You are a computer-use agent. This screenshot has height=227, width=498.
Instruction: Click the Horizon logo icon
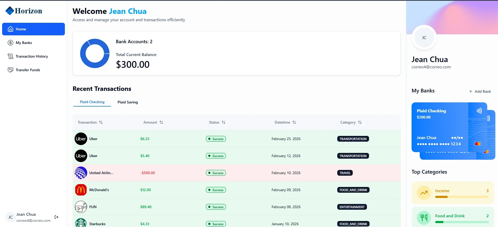click(x=10, y=11)
